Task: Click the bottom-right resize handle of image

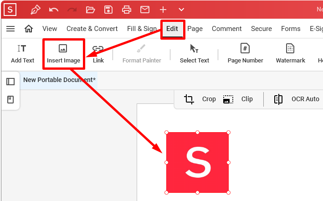Action: click(x=228, y=192)
